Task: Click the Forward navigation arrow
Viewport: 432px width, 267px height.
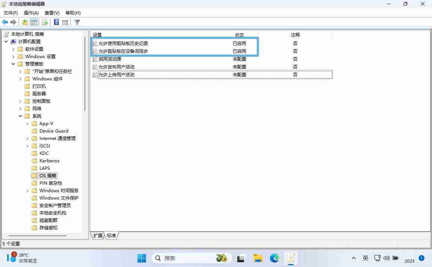Action: (x=13, y=22)
